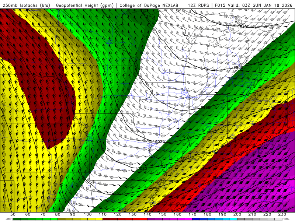
Task: Click the 80 value on the color scale
Action: (58, 214)
